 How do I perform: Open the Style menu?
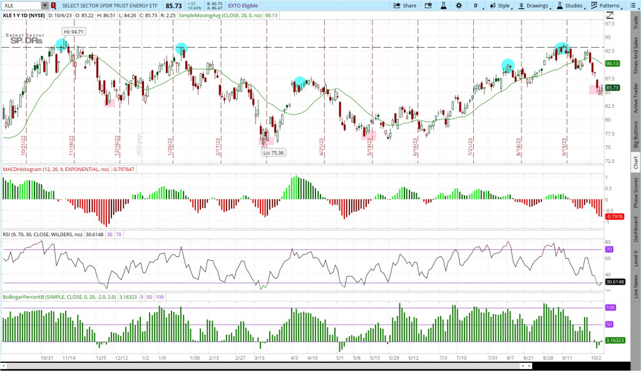(501, 6)
